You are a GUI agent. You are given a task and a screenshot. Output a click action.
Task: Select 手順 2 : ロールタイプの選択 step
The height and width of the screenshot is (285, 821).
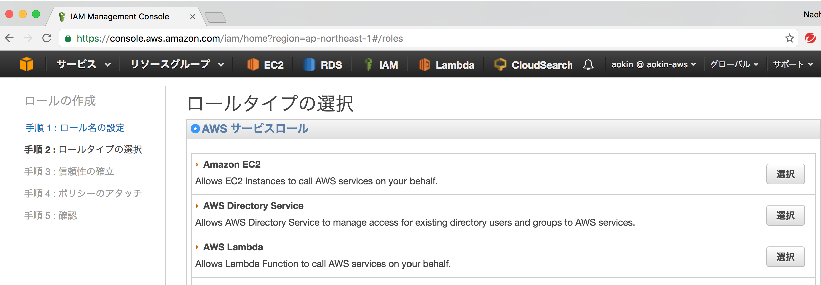83,149
